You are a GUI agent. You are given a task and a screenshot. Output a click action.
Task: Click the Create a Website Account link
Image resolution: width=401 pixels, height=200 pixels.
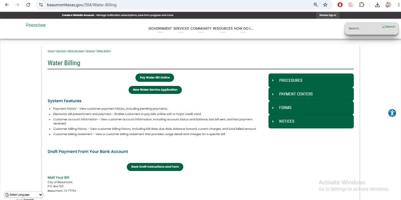coord(78,15)
